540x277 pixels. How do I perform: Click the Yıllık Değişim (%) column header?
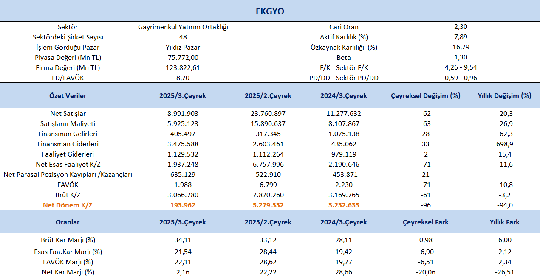pos(504,96)
